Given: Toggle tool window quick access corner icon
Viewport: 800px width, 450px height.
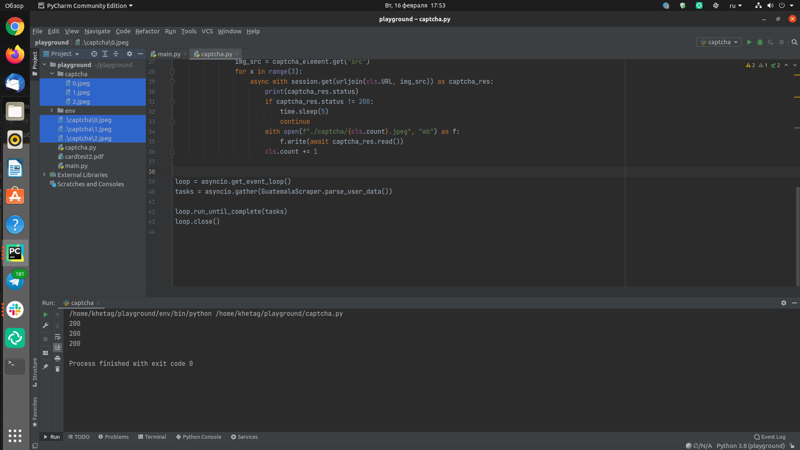Looking at the screenshot, I should coord(35,446).
